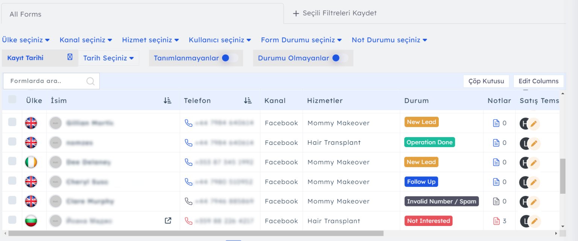Expand the Ülke seçiniz dropdown
This screenshot has height=241, width=578.
[26, 40]
